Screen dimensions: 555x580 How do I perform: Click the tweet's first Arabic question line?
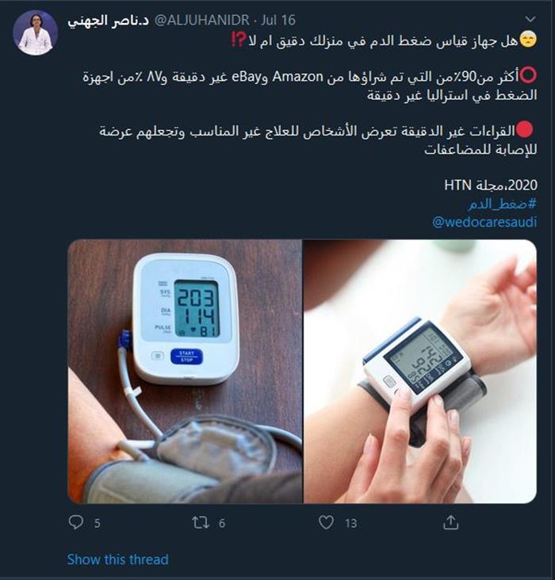384,40
